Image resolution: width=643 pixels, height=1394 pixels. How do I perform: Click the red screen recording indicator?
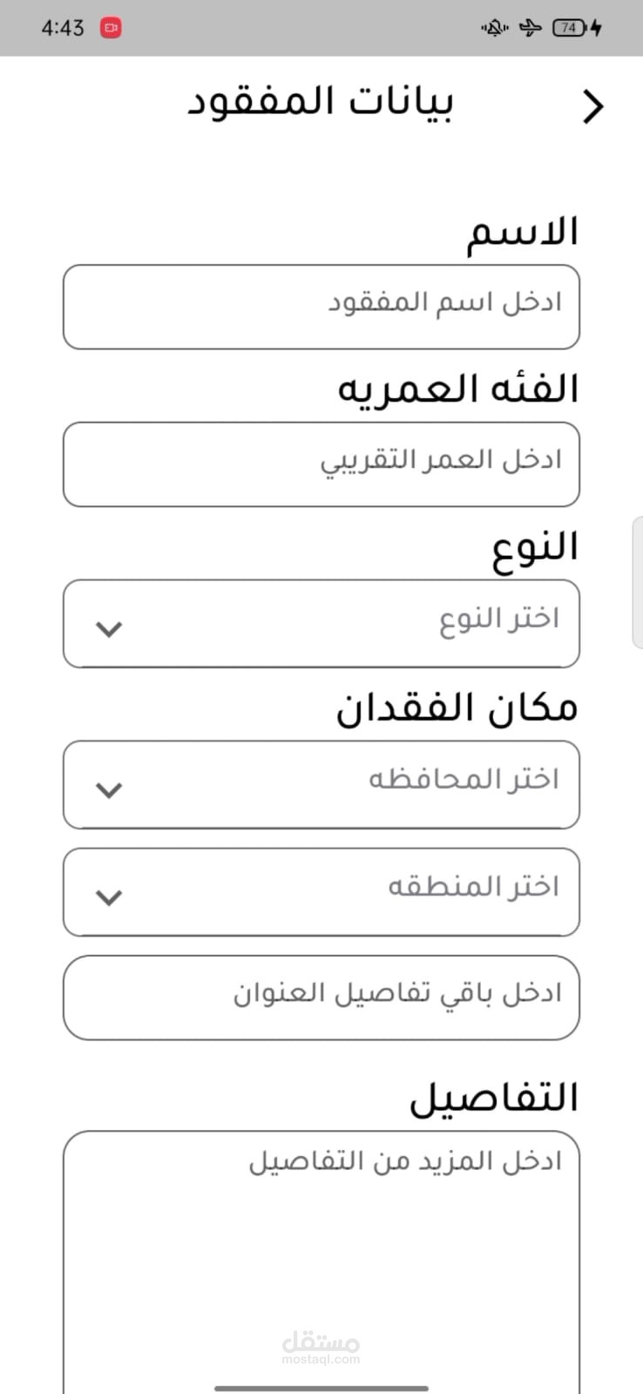[111, 28]
